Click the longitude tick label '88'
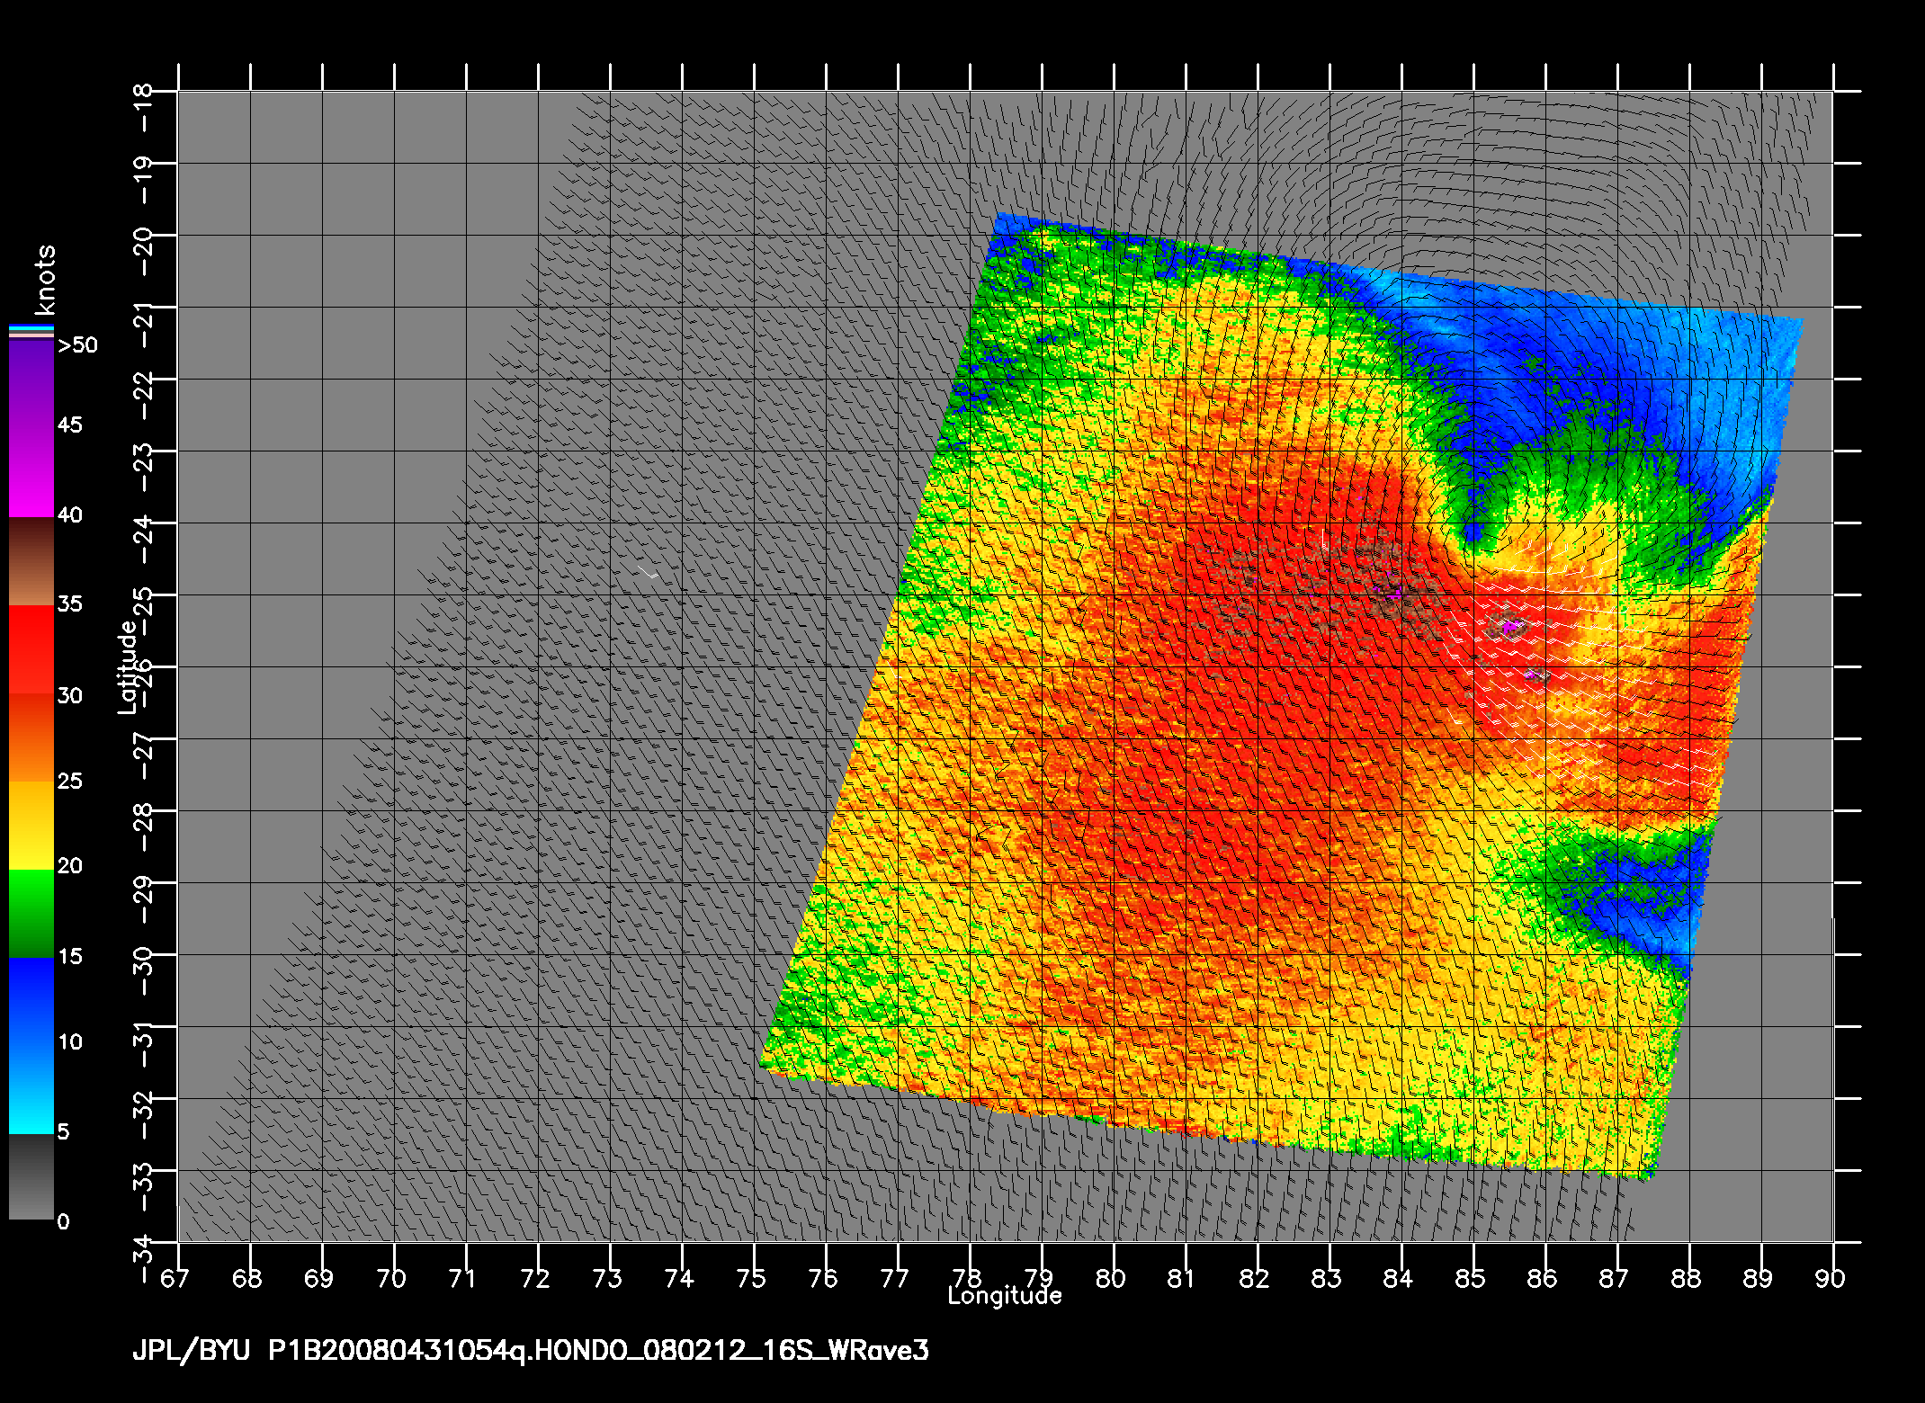The width and height of the screenshot is (1925, 1403). [x=1687, y=1278]
